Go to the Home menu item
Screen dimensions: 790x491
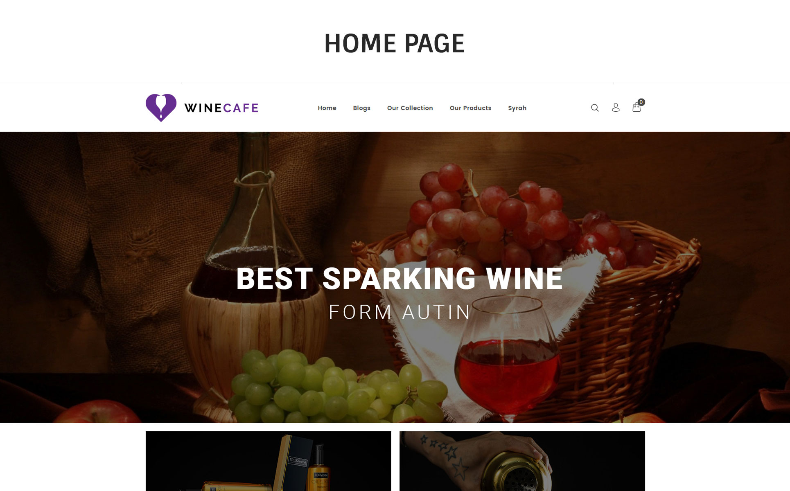(x=327, y=108)
